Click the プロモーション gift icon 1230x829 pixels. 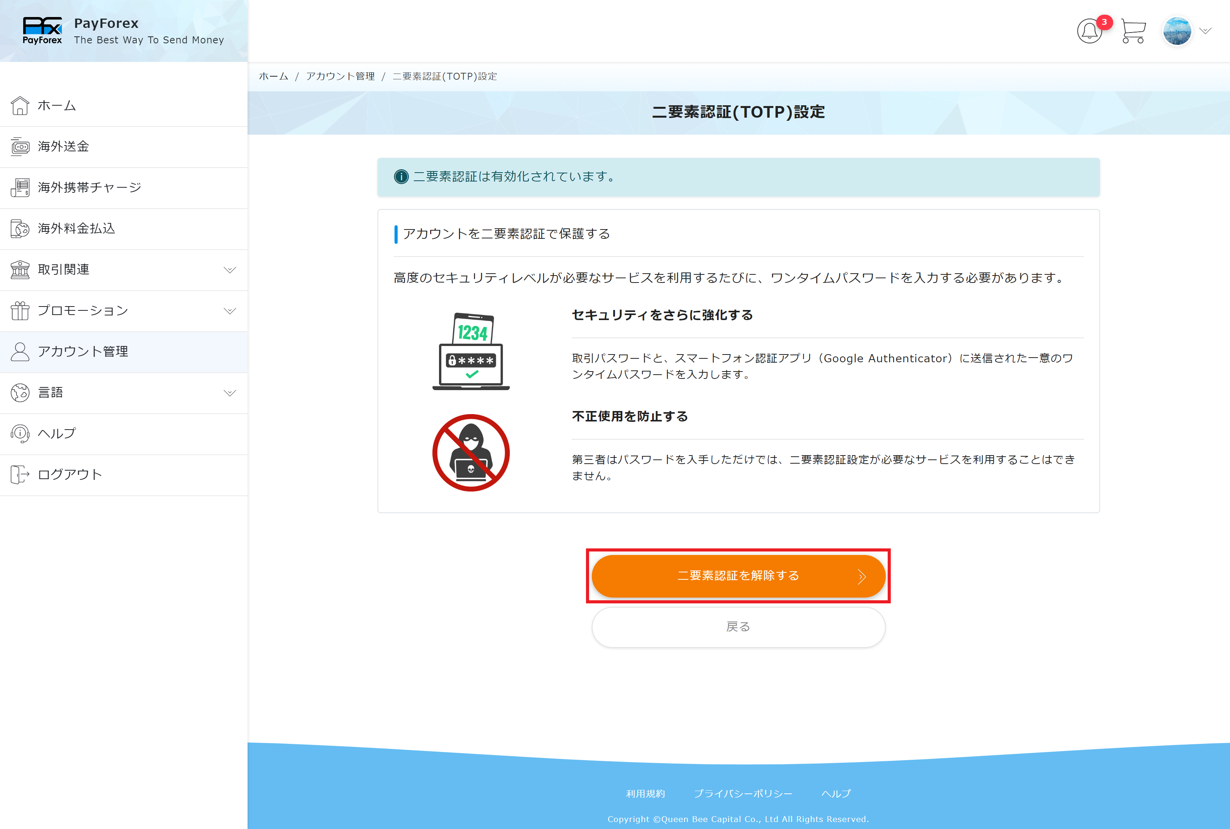(20, 310)
